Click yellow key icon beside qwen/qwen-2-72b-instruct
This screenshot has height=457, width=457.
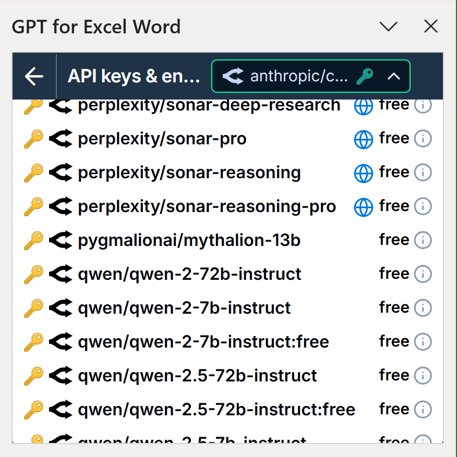click(33, 274)
